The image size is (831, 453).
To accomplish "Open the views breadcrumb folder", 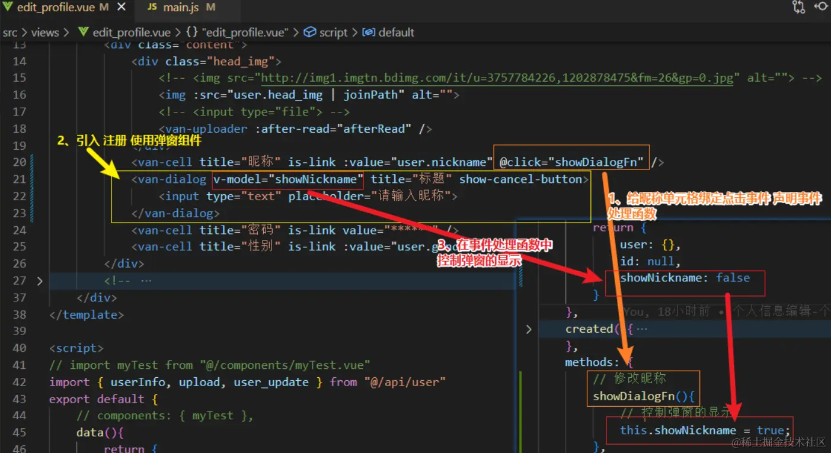I will [45, 33].
